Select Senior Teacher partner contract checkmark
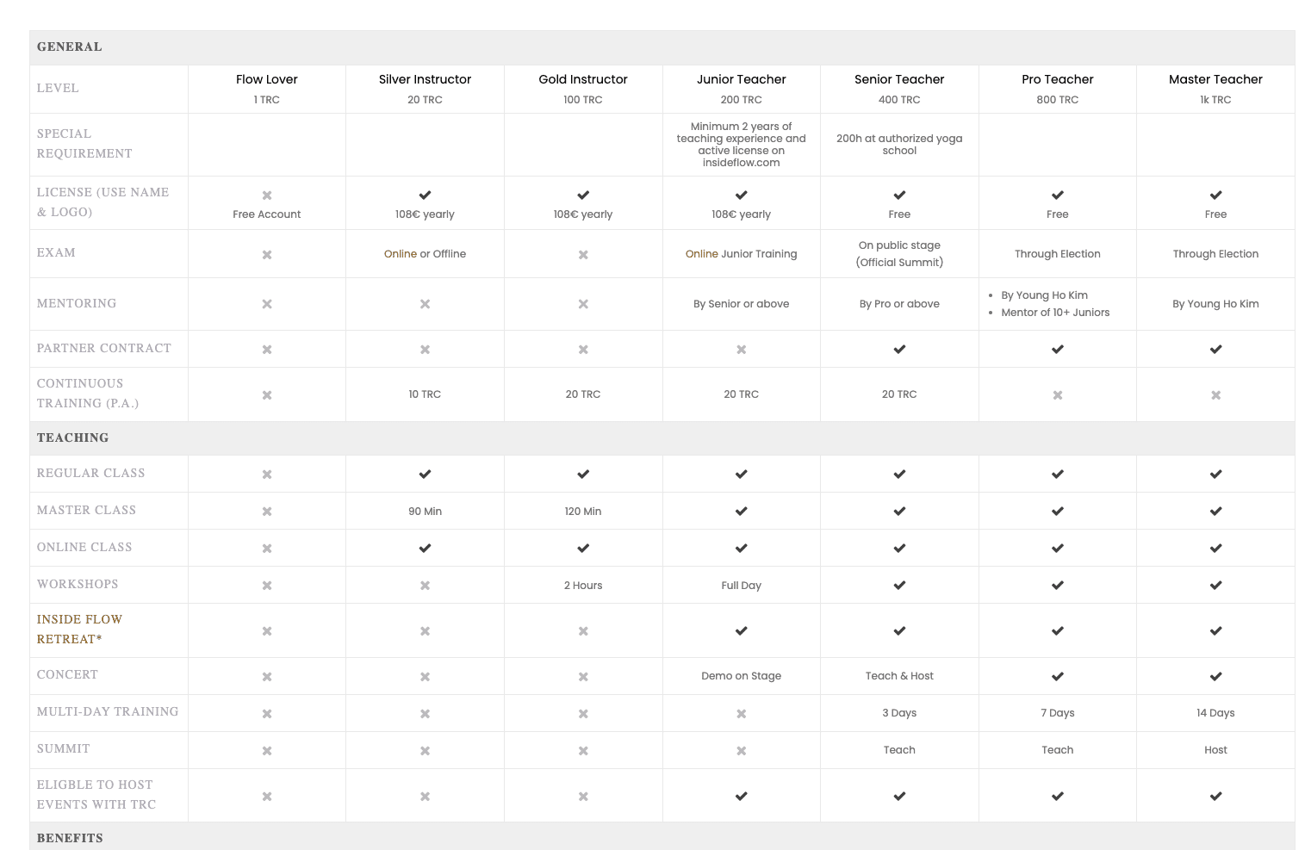1311x850 pixels. point(899,350)
